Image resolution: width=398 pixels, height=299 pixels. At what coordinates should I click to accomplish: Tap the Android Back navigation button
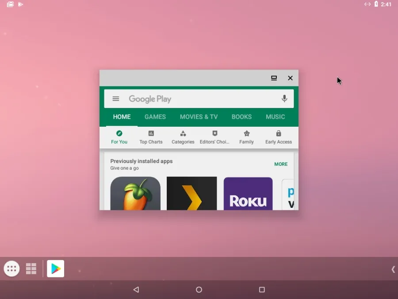click(136, 290)
